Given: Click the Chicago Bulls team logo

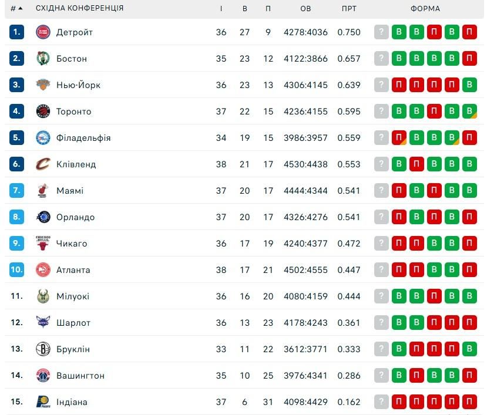Looking at the screenshot, I should tap(43, 244).
